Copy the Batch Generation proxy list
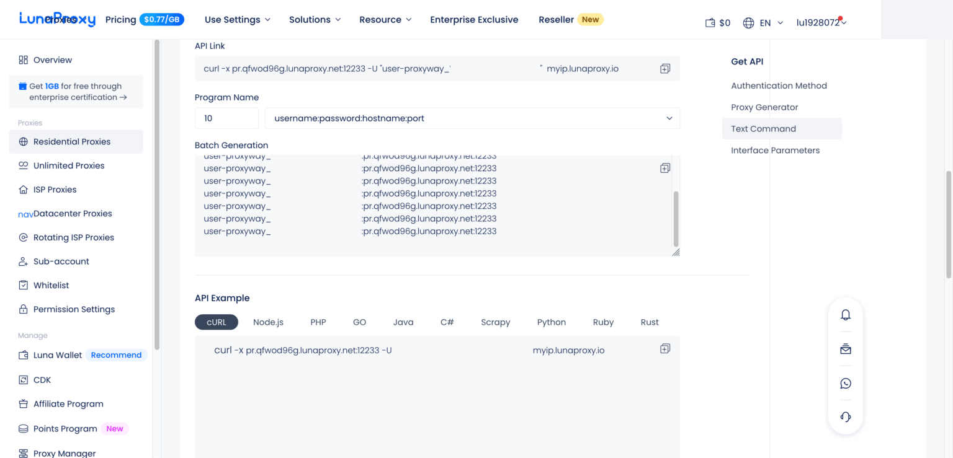 coord(664,167)
